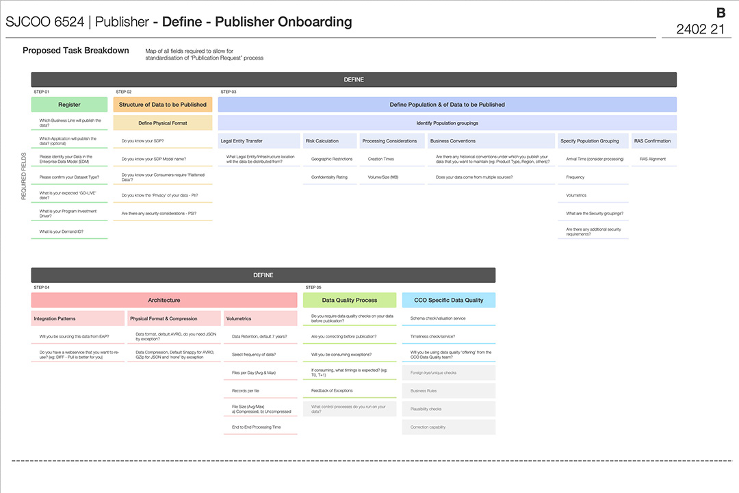Image resolution: width=739 pixels, height=493 pixels.
Task: Click the green Data Quality Process header
Action: pyautogui.click(x=350, y=300)
